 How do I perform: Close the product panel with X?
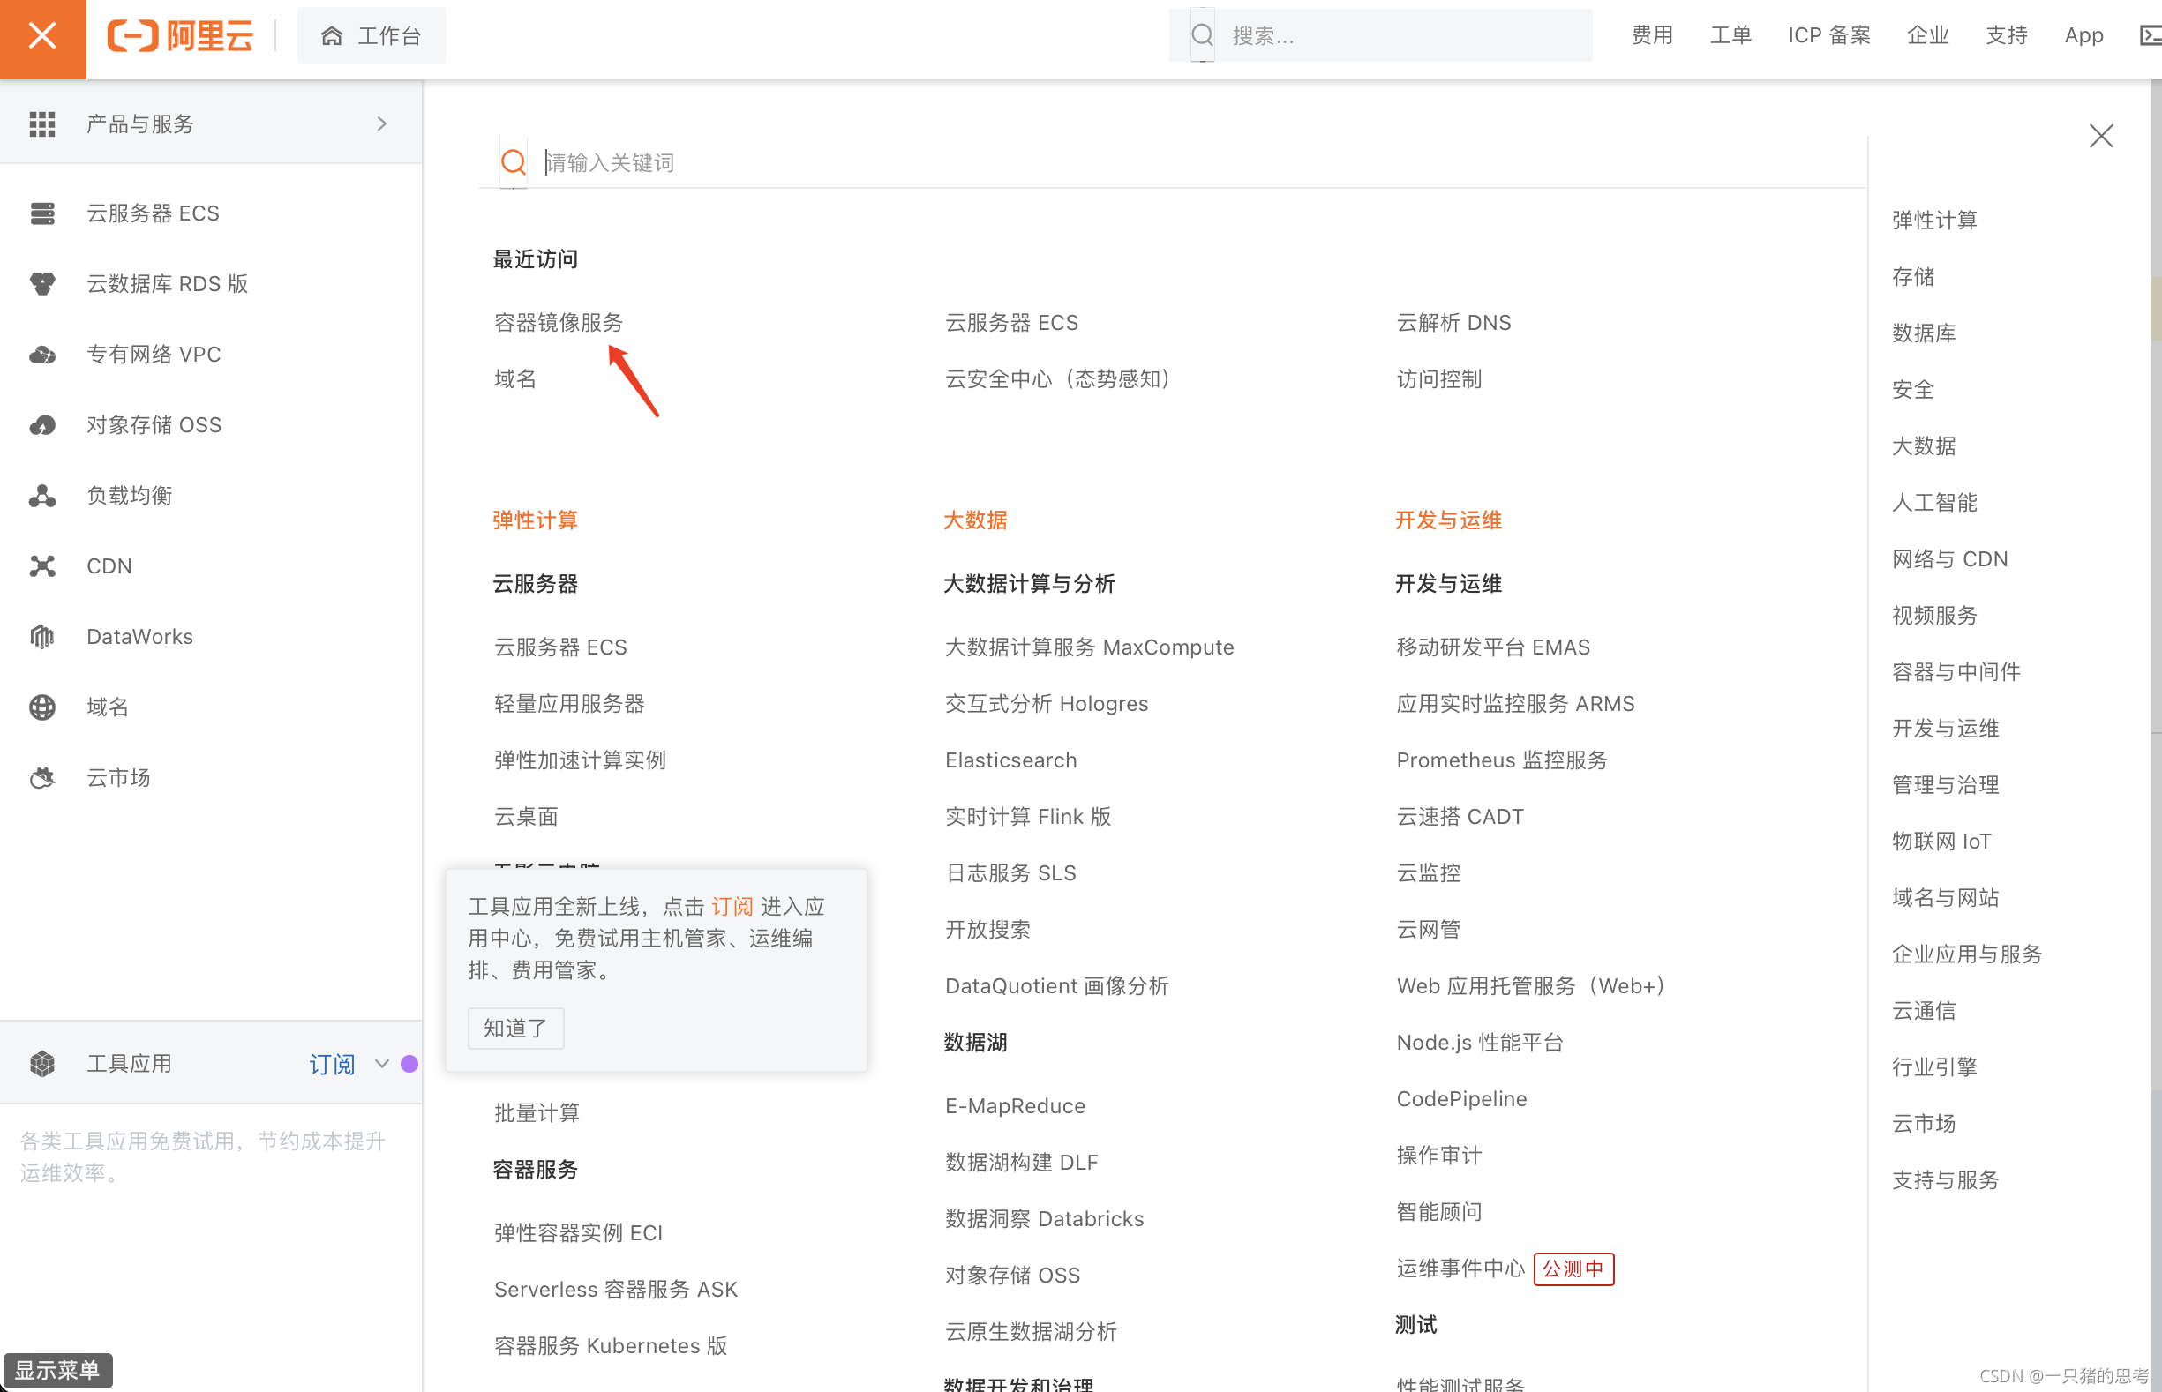tap(2100, 137)
